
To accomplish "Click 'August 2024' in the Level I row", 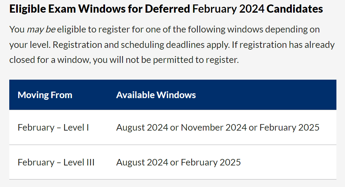I will pyautogui.click(x=142, y=128).
